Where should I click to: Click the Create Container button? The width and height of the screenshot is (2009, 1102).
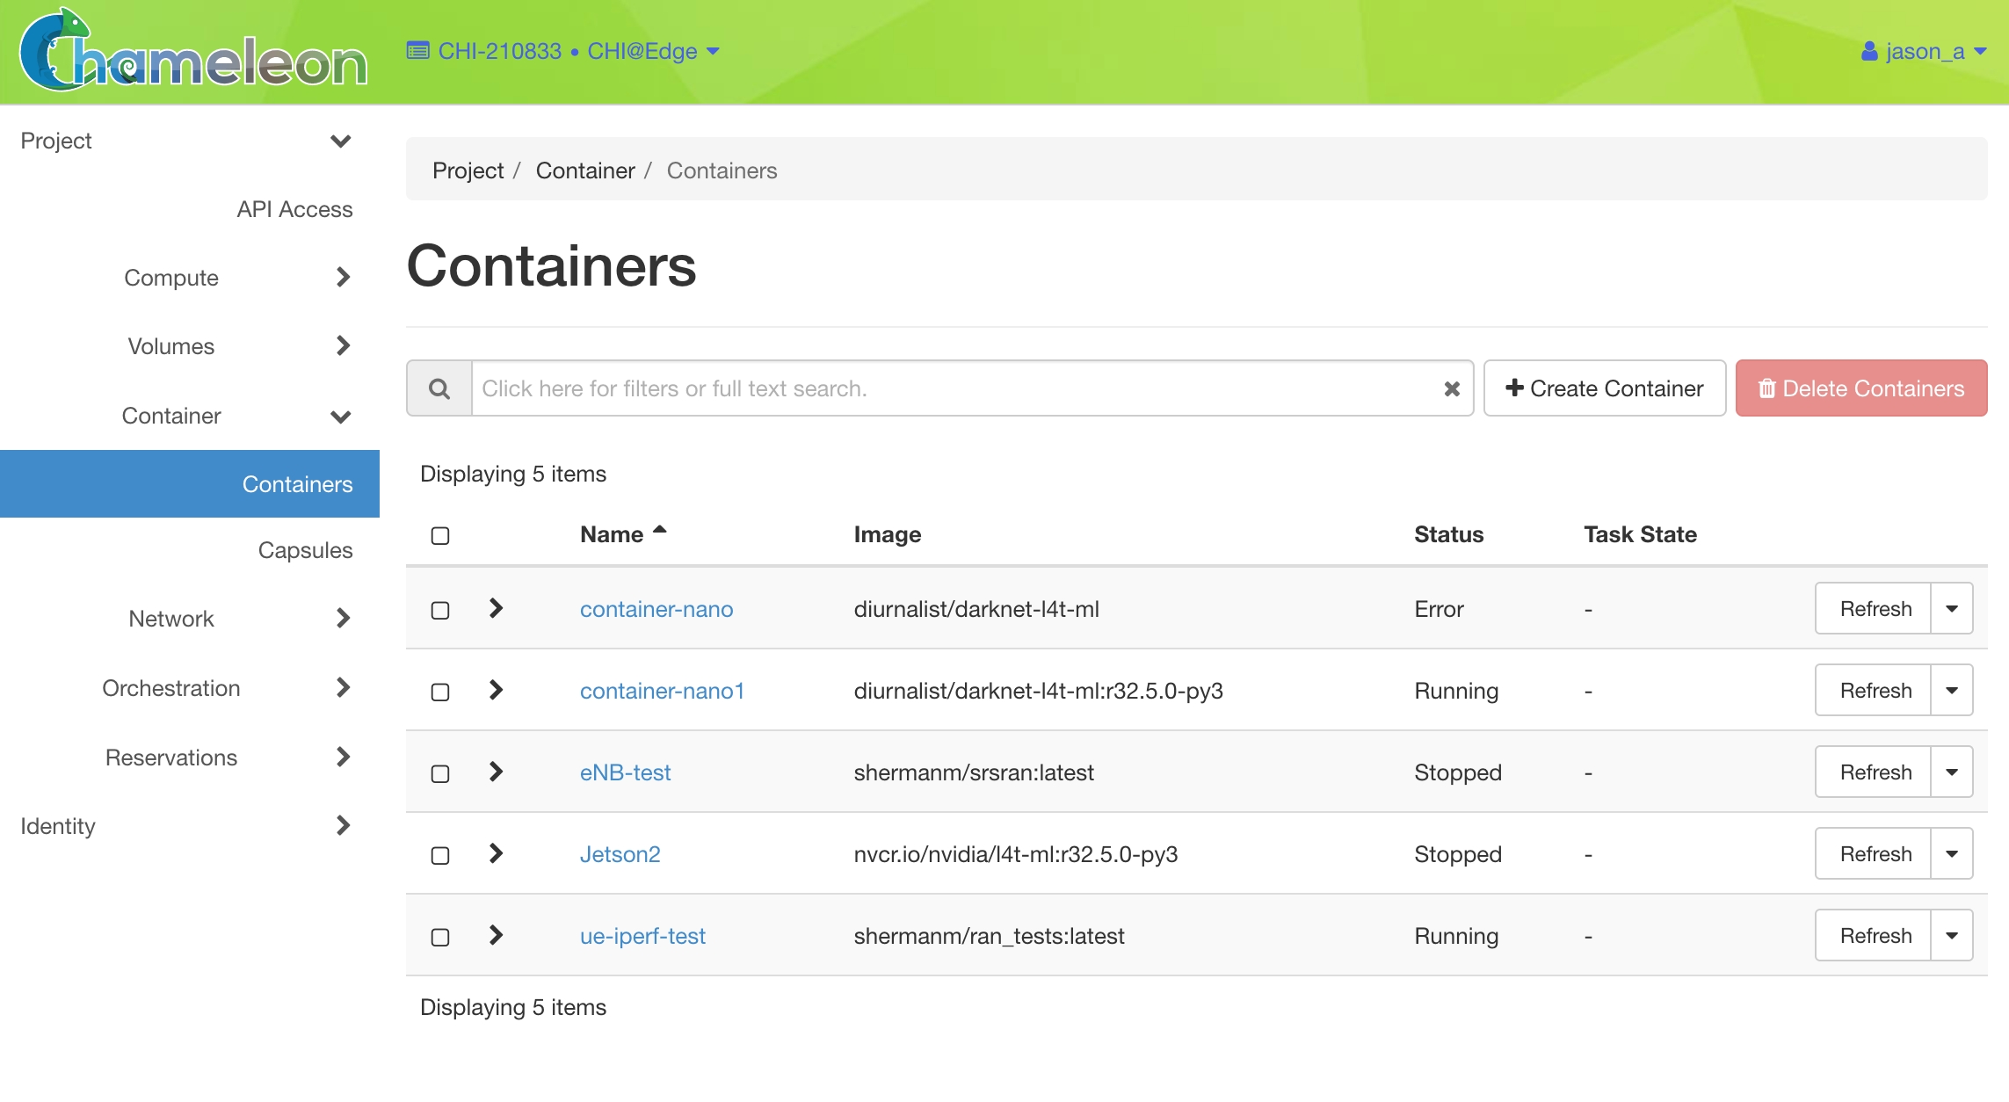(x=1605, y=388)
